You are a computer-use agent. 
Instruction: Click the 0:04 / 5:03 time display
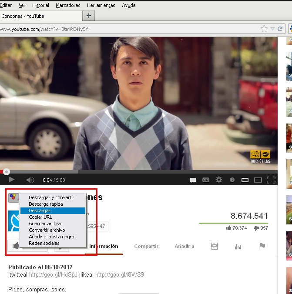point(54,180)
